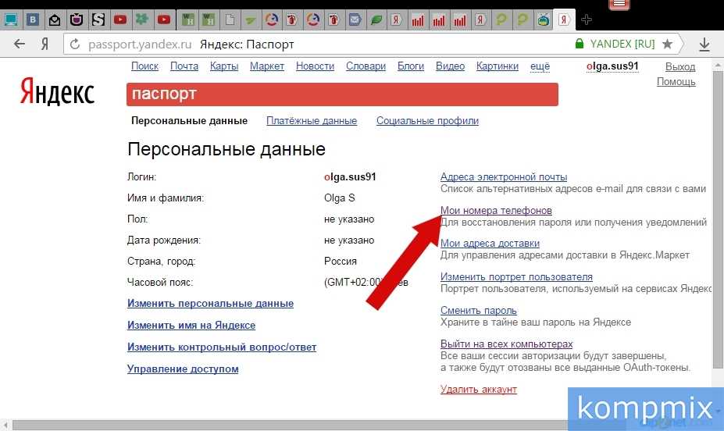Image resolution: width=724 pixels, height=431 pixels.
Task: Open the green flower icon tab
Action: click(141, 20)
